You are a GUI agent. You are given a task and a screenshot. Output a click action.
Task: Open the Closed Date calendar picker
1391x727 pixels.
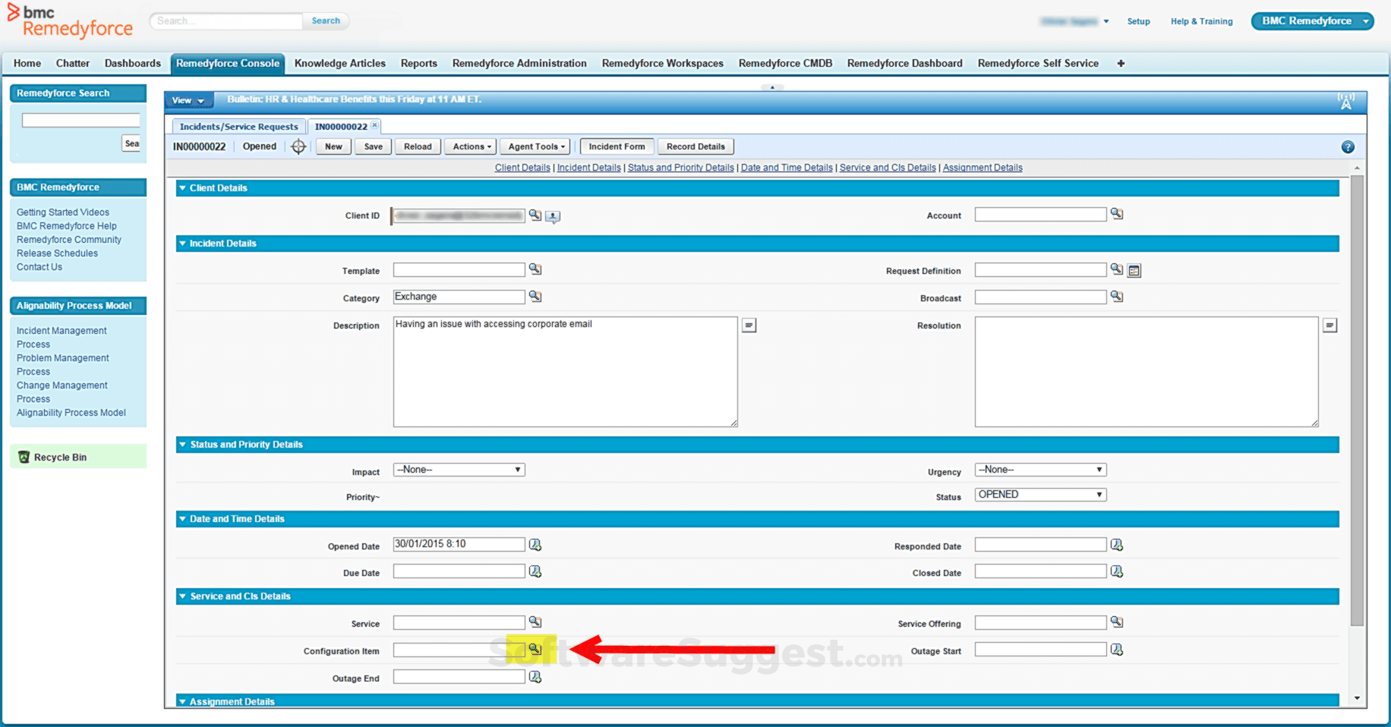(1117, 571)
